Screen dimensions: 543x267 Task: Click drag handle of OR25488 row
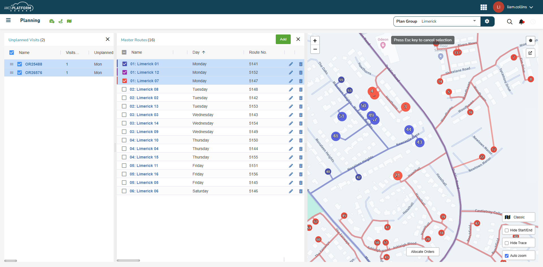click(12, 64)
